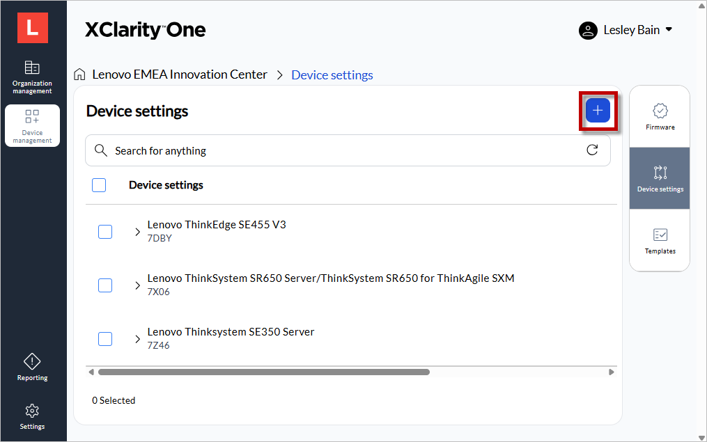707x442 pixels.
Task: Switch to the Device settings side tab
Action: click(x=659, y=178)
